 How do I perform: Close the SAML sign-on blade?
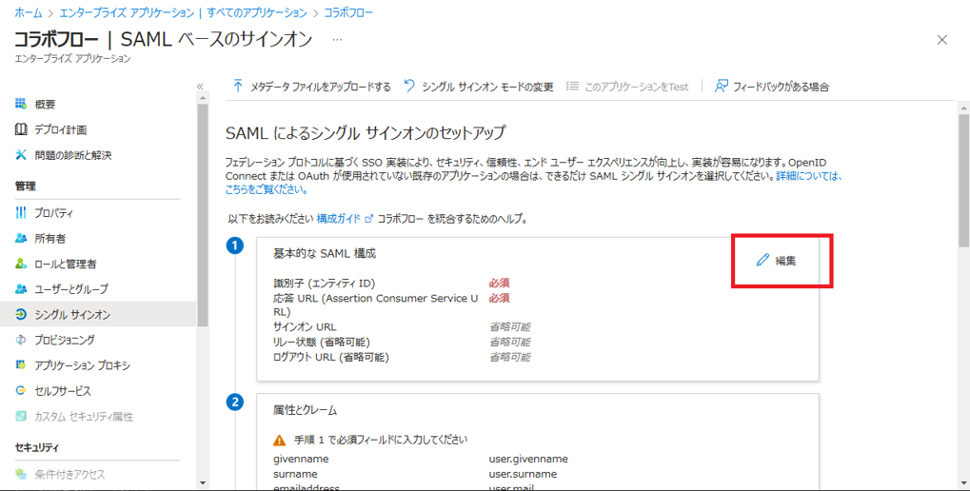942,40
